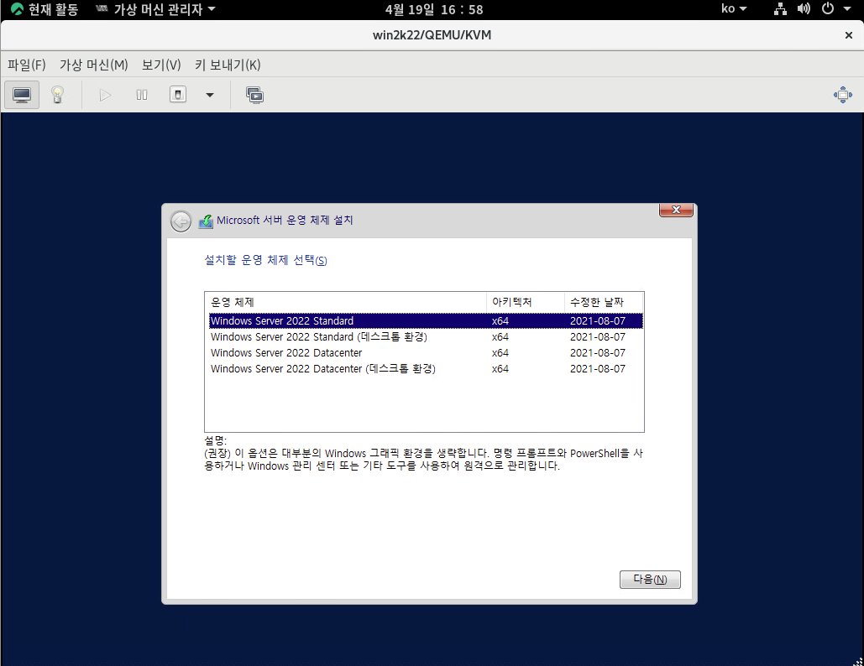The width and height of the screenshot is (864, 666).
Task: Click the 수정한 날짜 column header
Action: coord(604,302)
